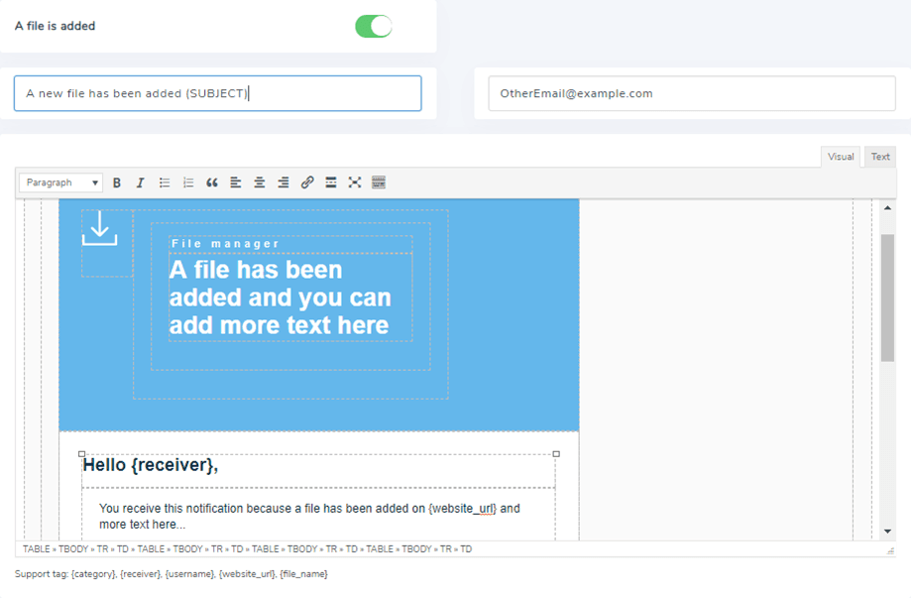Click the editor vertical scrollbar thumb
The height and width of the screenshot is (598, 912).
887,298
